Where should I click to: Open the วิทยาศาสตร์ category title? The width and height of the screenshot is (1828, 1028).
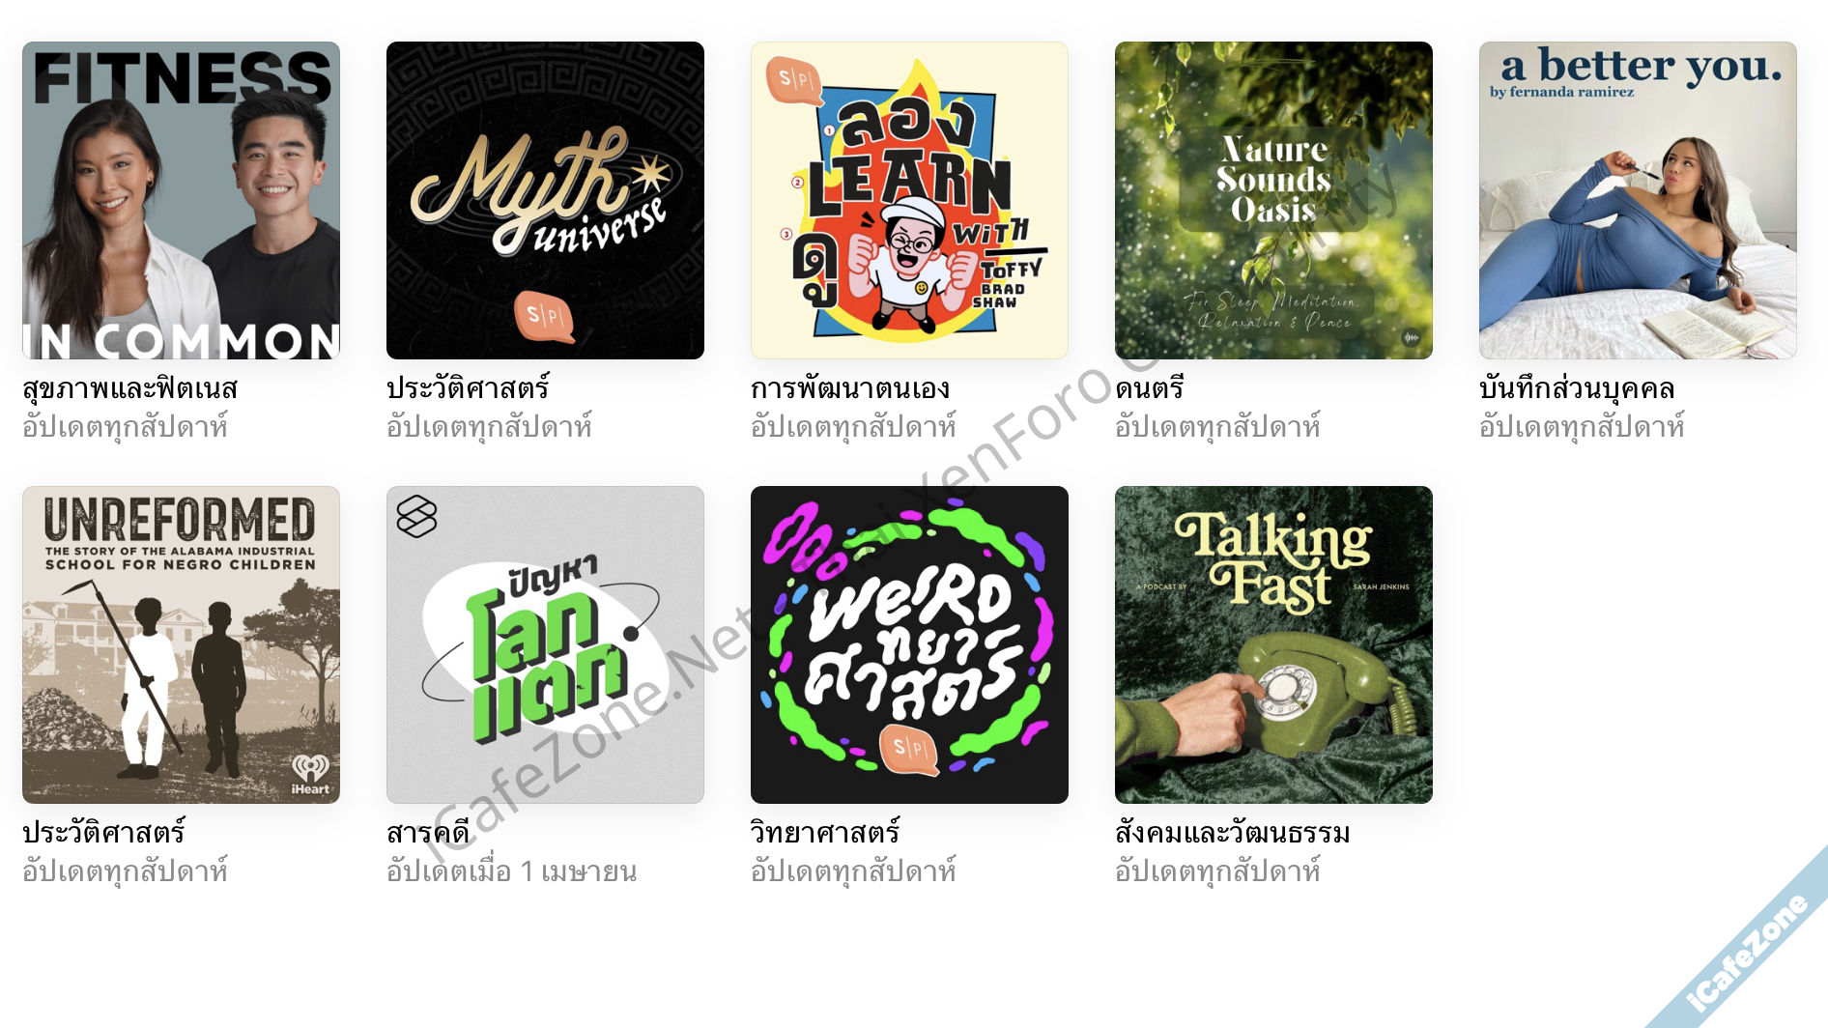[x=825, y=833]
